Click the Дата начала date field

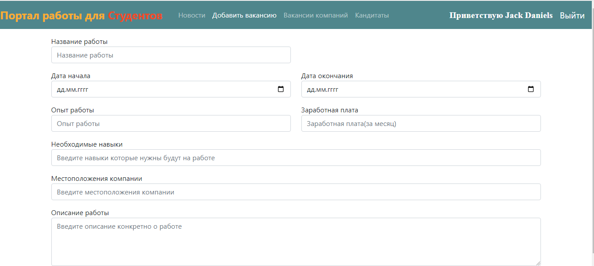coord(171,89)
